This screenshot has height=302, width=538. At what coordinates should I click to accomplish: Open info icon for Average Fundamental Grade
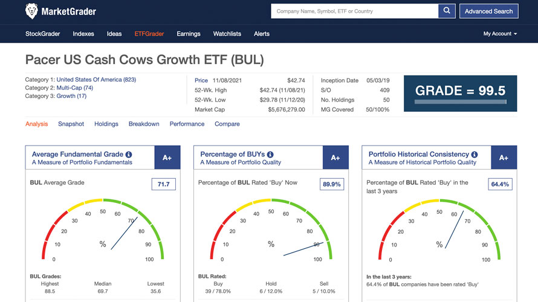(x=129, y=155)
